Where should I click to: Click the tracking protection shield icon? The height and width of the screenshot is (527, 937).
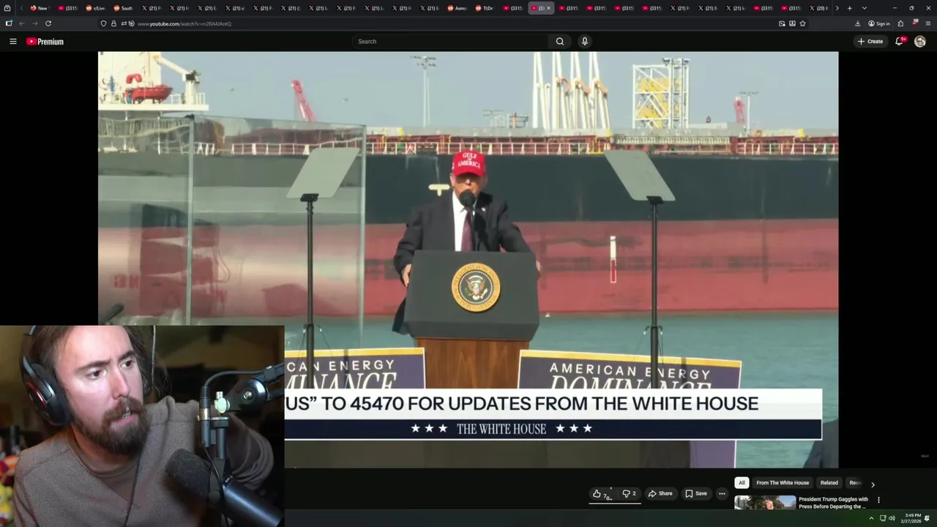(103, 23)
